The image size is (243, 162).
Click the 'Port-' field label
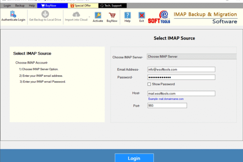(x=136, y=106)
